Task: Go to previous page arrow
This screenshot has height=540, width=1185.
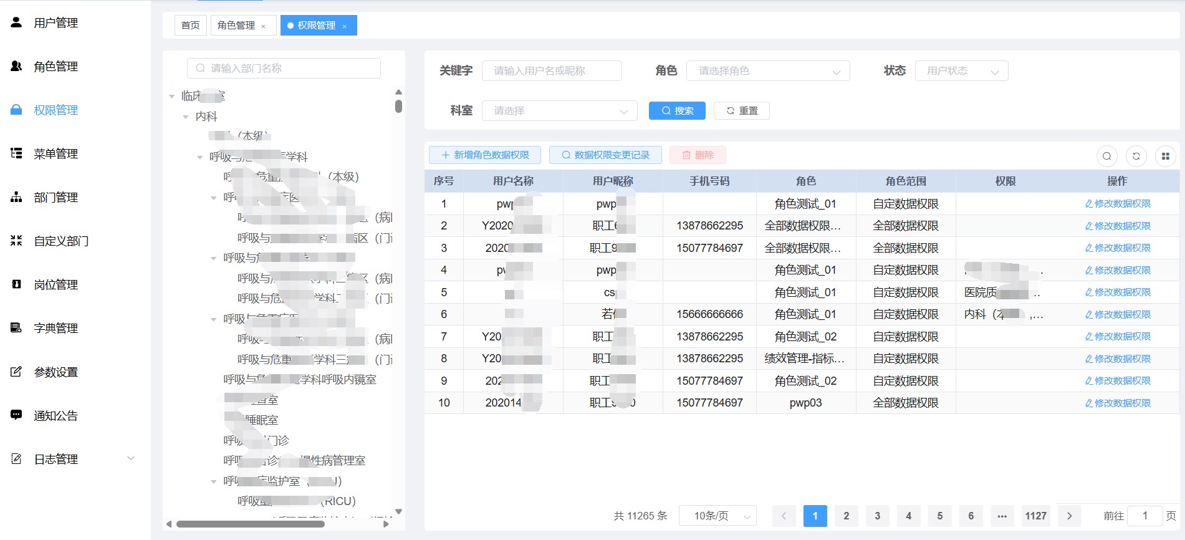Action: pyautogui.click(x=784, y=516)
